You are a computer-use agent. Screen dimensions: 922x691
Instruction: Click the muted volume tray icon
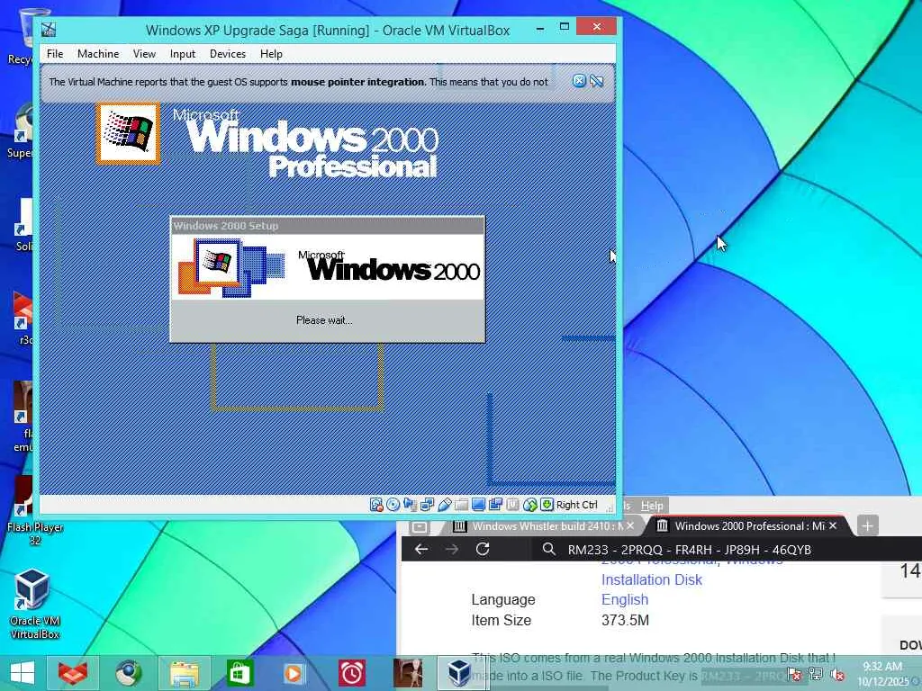(x=838, y=675)
